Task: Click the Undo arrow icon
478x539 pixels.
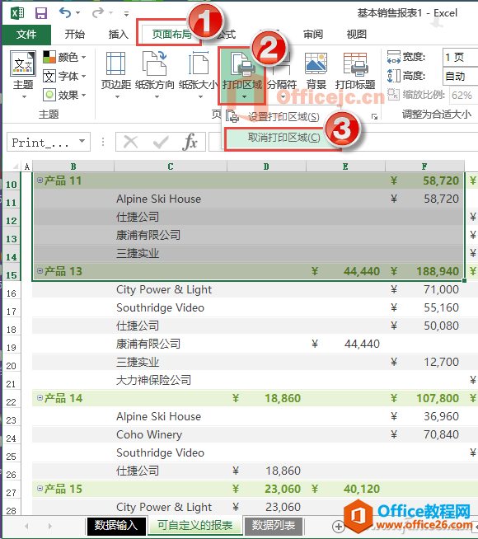Action: (65, 13)
